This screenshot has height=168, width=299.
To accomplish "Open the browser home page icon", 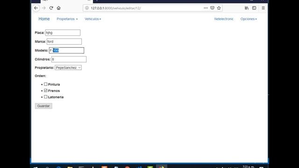I will tap(58, 8).
